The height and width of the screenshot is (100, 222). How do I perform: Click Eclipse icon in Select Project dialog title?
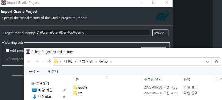(28, 52)
